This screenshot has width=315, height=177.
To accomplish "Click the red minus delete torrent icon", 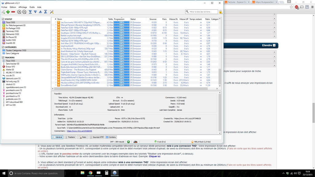I will pos(13,12).
